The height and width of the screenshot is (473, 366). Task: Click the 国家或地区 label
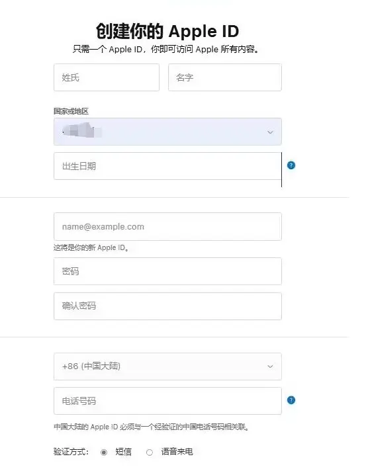click(71, 111)
